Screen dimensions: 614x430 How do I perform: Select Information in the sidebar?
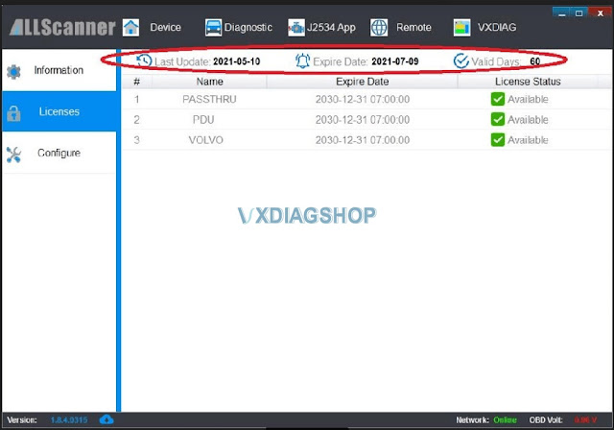59,70
